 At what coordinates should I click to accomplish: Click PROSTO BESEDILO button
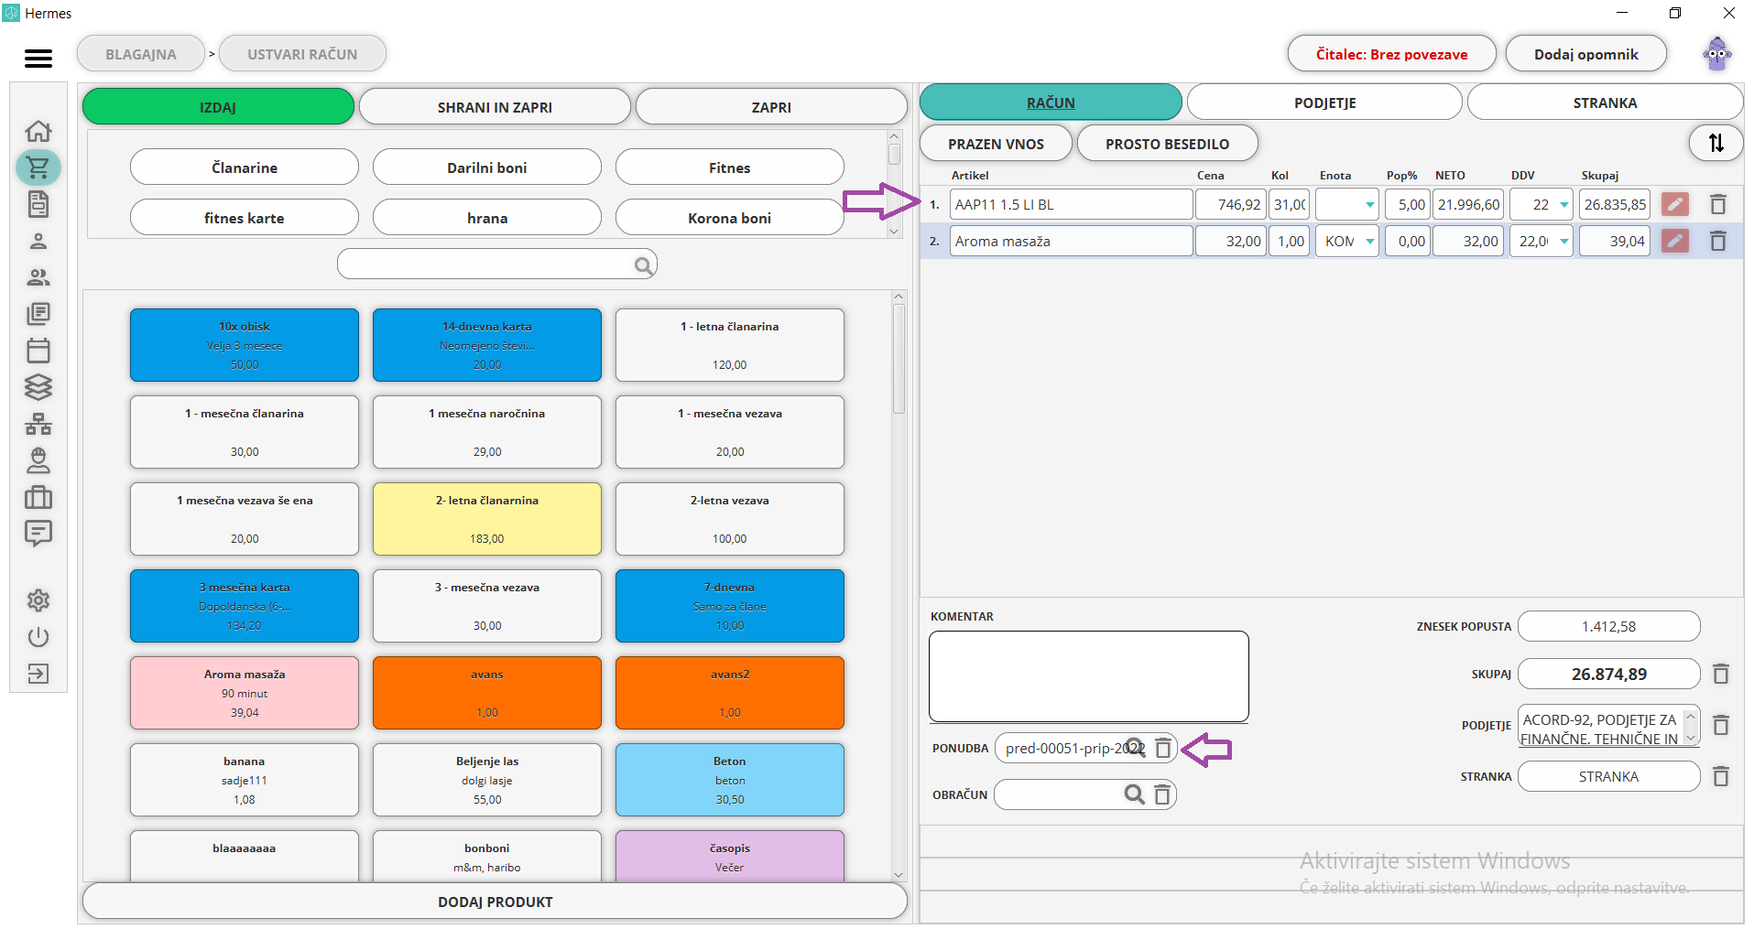click(1167, 144)
